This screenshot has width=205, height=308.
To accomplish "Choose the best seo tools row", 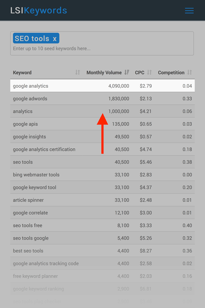I will [x=102, y=251].
